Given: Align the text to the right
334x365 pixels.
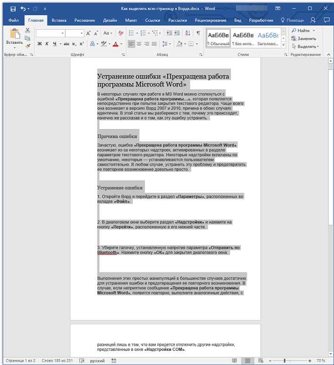Looking at the screenshot, I should pyautogui.click(x=146, y=44).
